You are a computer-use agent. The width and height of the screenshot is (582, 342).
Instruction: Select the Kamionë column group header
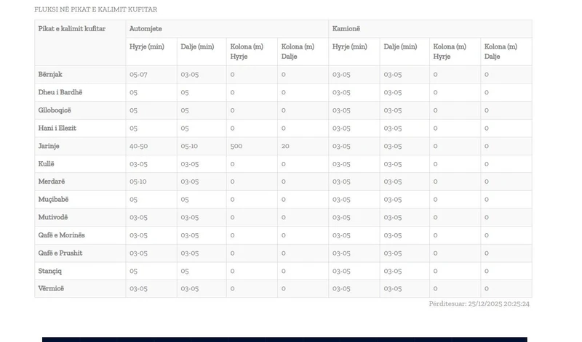pyautogui.click(x=346, y=28)
